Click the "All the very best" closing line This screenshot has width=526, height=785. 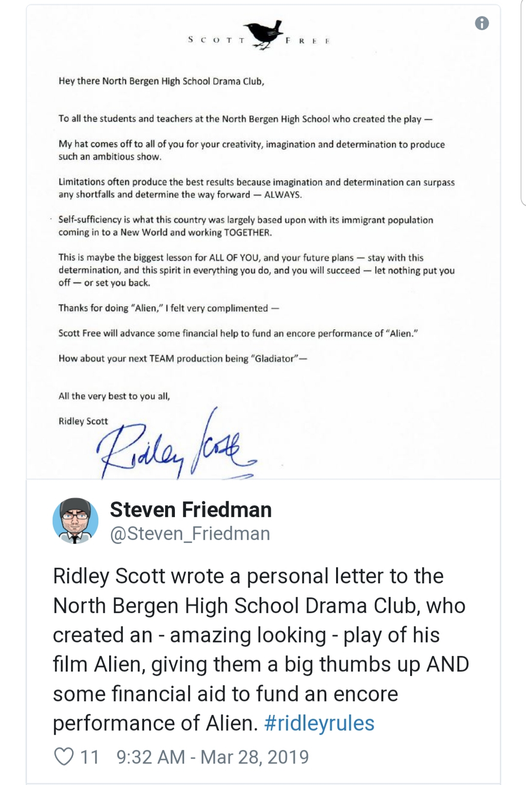(x=114, y=396)
